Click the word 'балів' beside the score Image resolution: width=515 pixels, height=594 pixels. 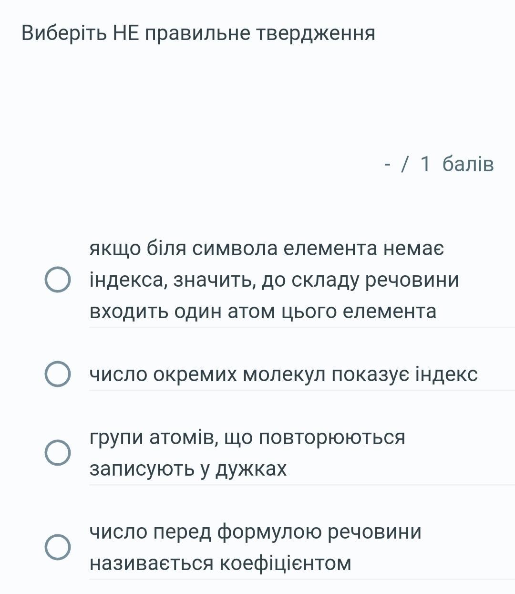tap(468, 164)
